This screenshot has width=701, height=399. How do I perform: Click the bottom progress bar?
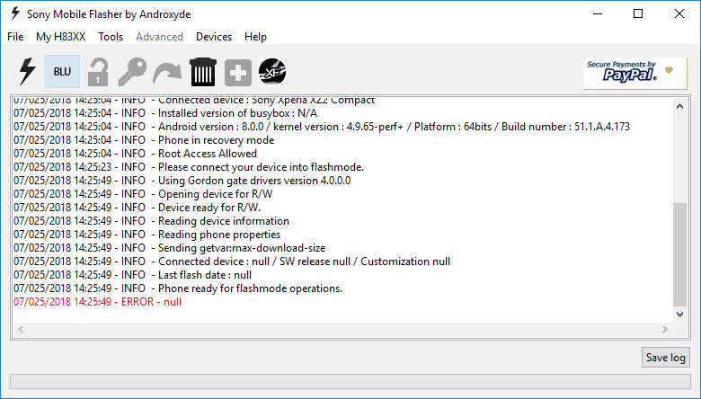coord(350,381)
